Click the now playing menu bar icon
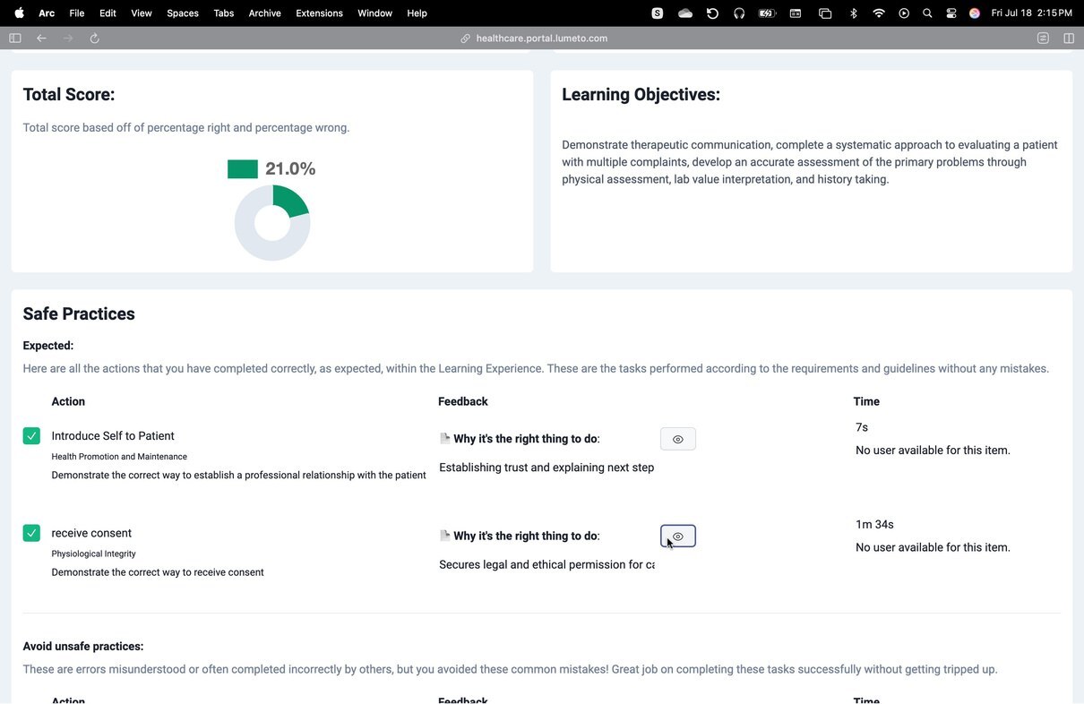 tap(904, 13)
